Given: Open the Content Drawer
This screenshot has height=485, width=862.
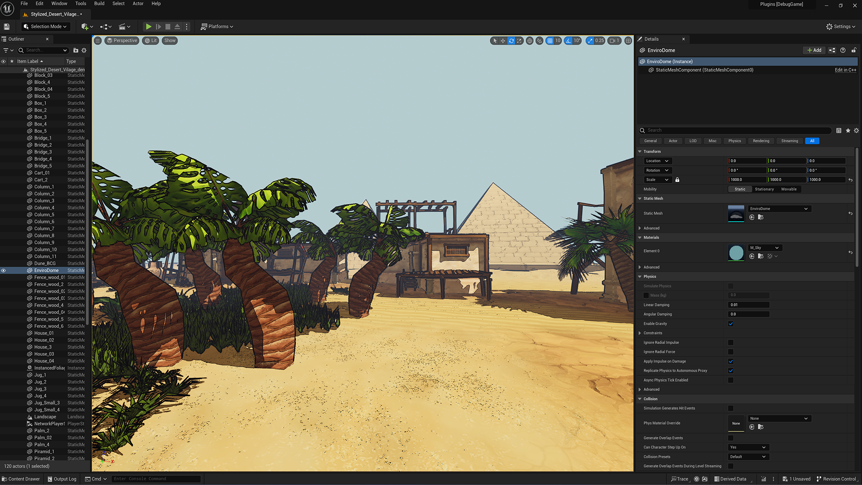Looking at the screenshot, I should pyautogui.click(x=21, y=479).
